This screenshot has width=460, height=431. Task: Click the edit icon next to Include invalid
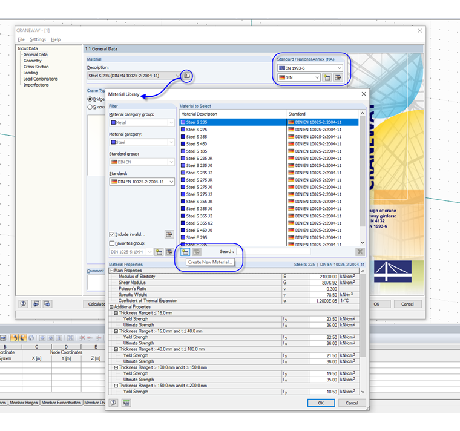click(169, 234)
